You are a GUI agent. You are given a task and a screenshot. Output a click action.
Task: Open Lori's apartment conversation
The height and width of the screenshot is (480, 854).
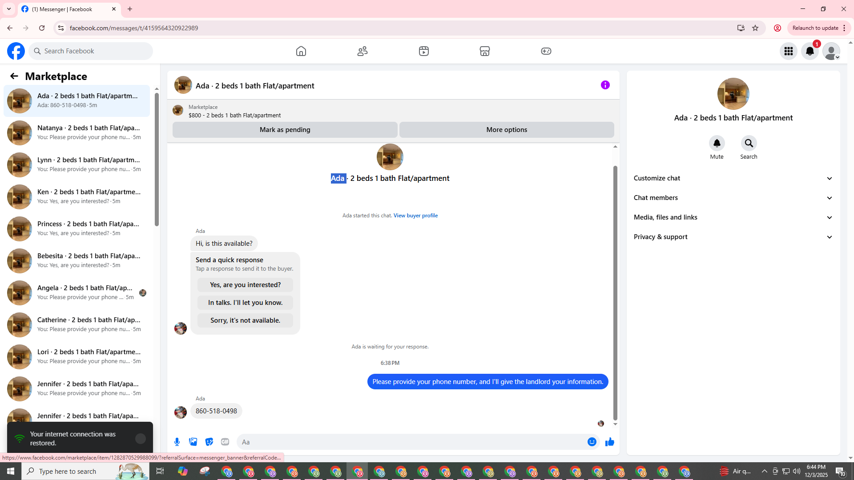pos(77,357)
